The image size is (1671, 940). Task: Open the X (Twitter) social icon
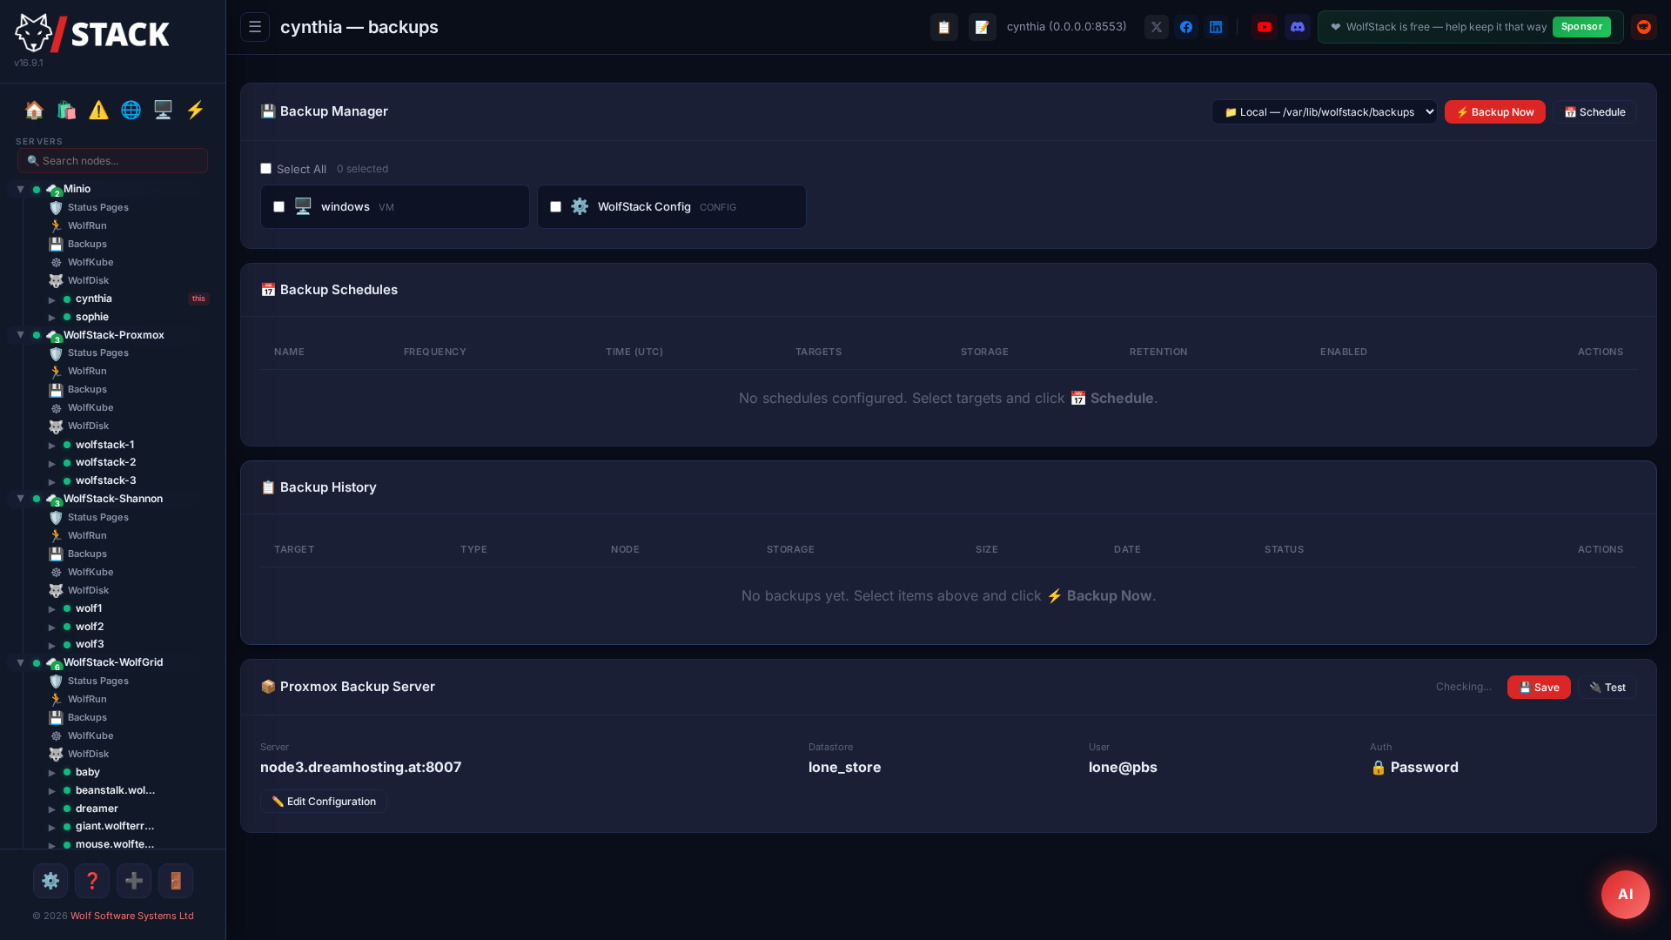pos(1157,27)
